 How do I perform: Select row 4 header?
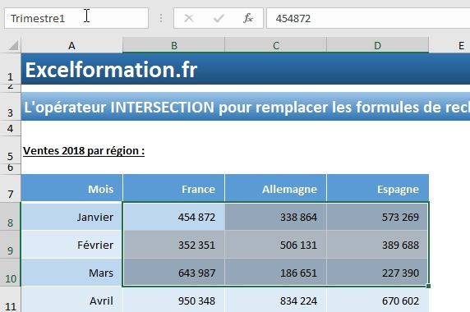click(10, 128)
